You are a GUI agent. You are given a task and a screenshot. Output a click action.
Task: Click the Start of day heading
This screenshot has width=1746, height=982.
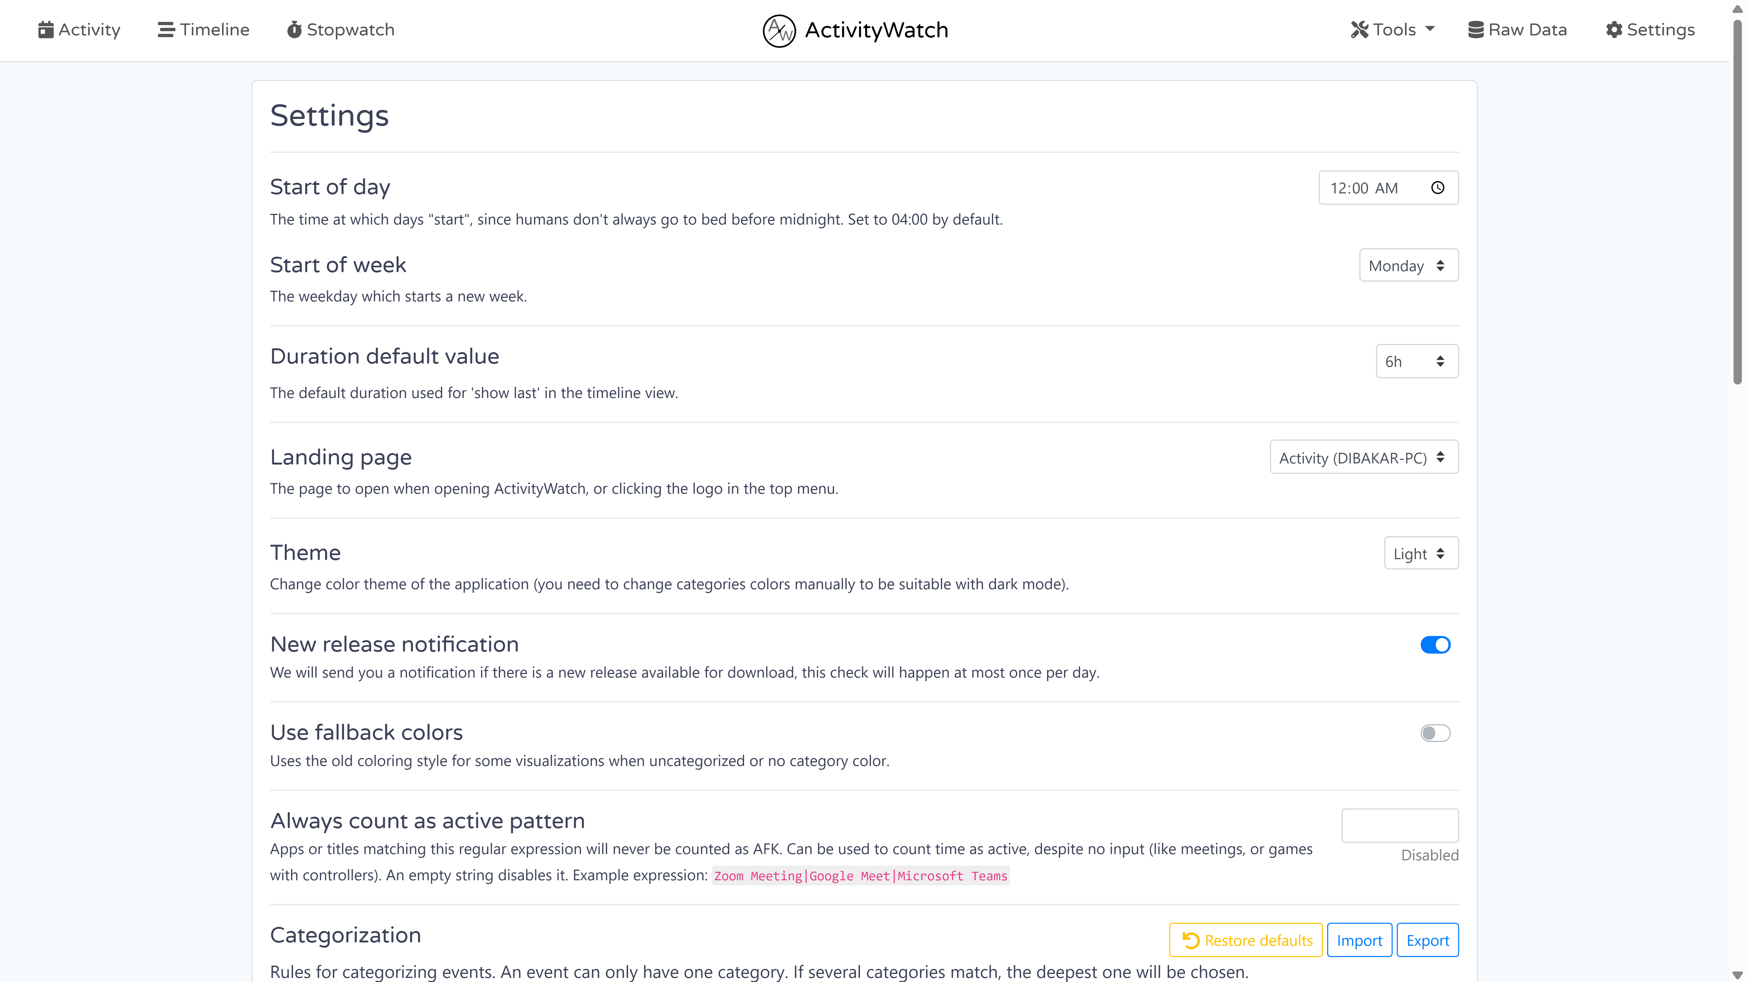[x=330, y=187]
